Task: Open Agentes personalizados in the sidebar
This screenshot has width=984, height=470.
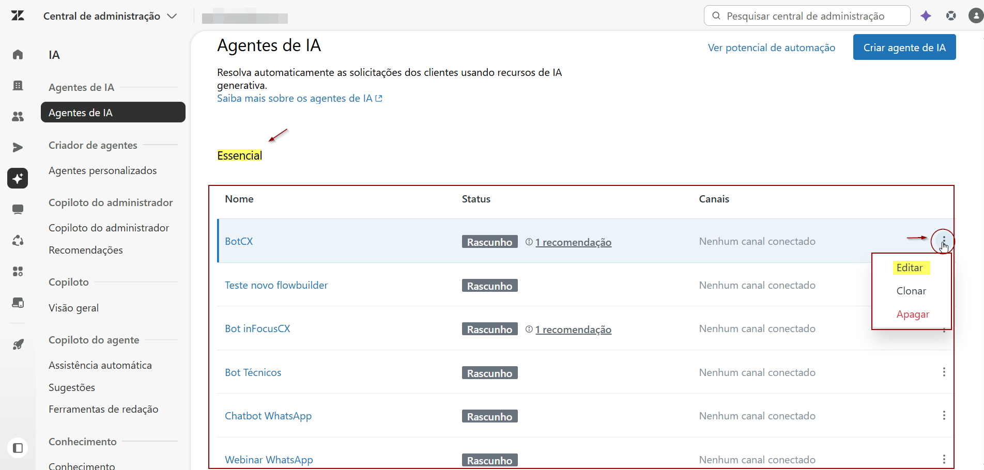Action: tap(102, 170)
